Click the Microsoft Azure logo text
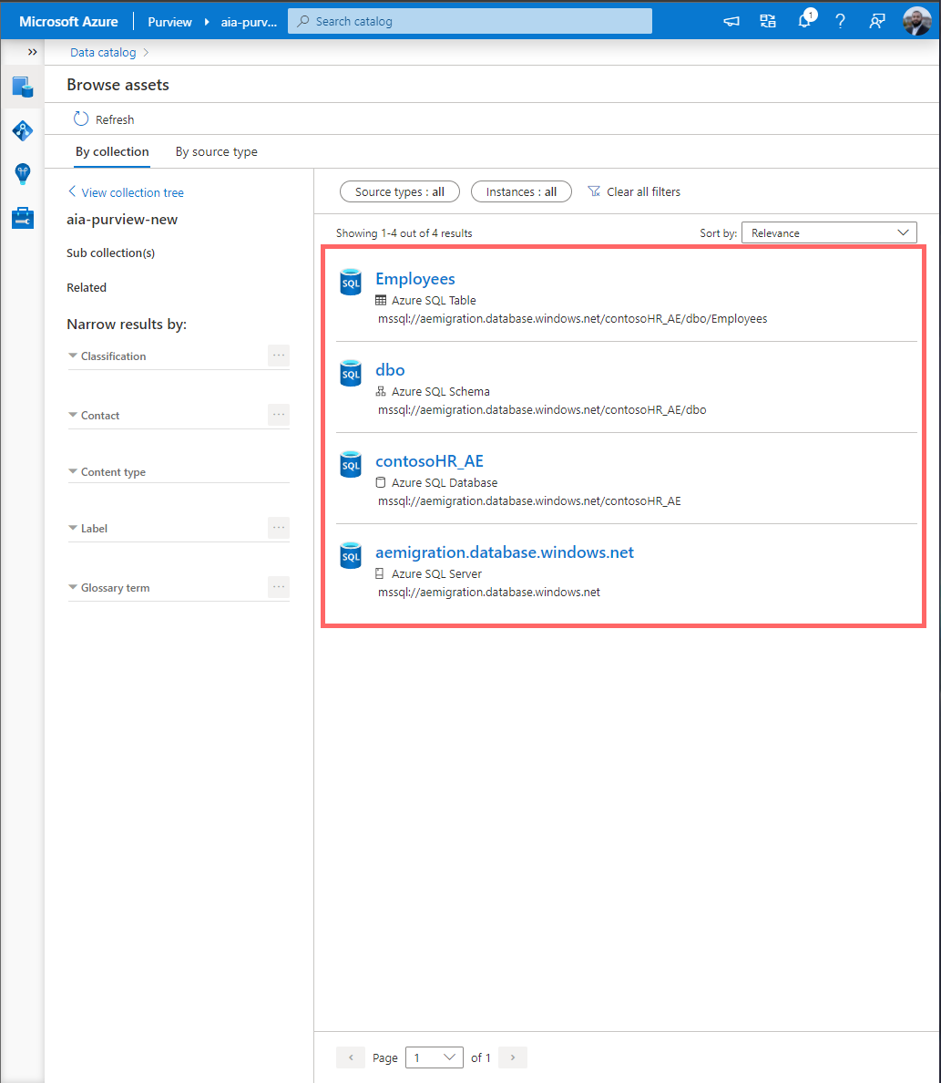Viewport: 941px width, 1083px height. click(68, 21)
